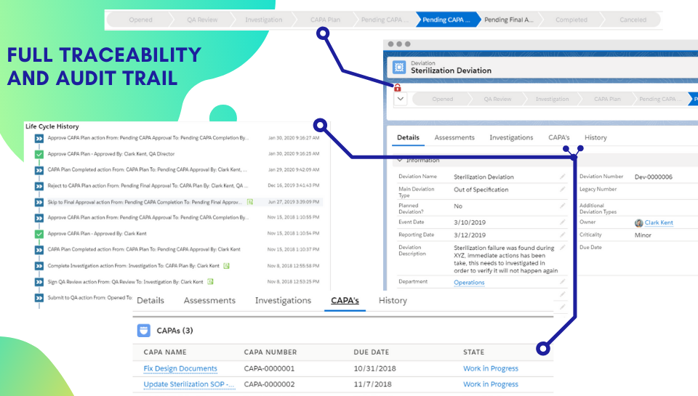698x396 pixels.
Task: Edit Main Deviation Type with its pencil icon
Action: pyautogui.click(x=563, y=189)
